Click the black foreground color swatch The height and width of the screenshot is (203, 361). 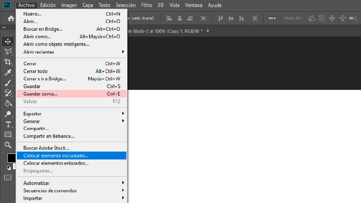[10, 158]
